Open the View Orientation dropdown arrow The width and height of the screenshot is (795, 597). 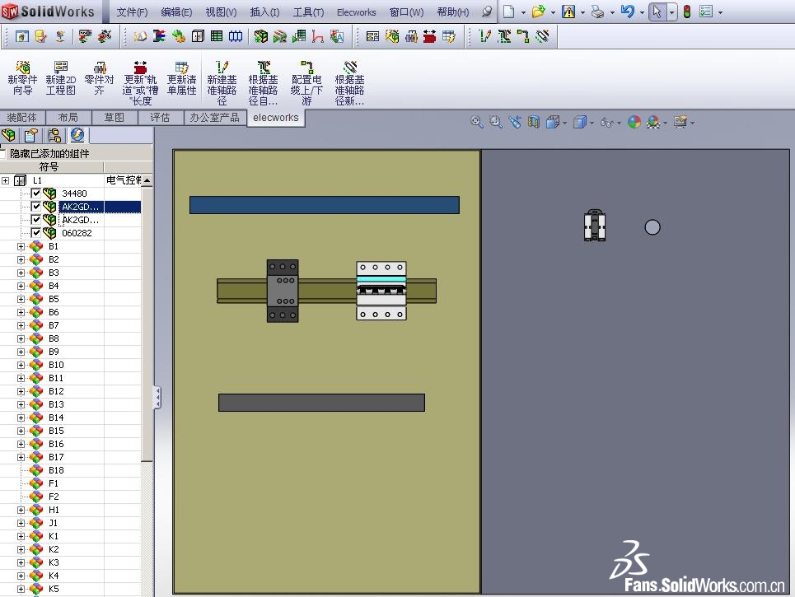(x=564, y=123)
